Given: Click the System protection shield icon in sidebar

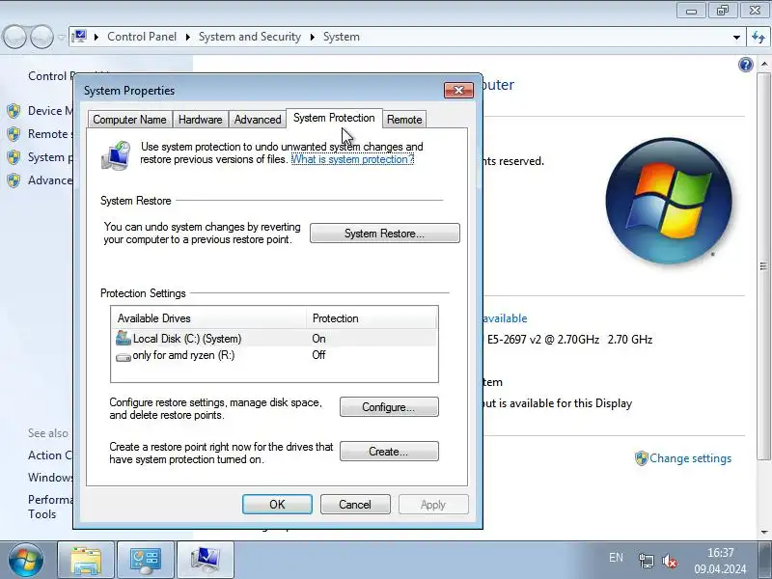Looking at the screenshot, I should (x=14, y=157).
